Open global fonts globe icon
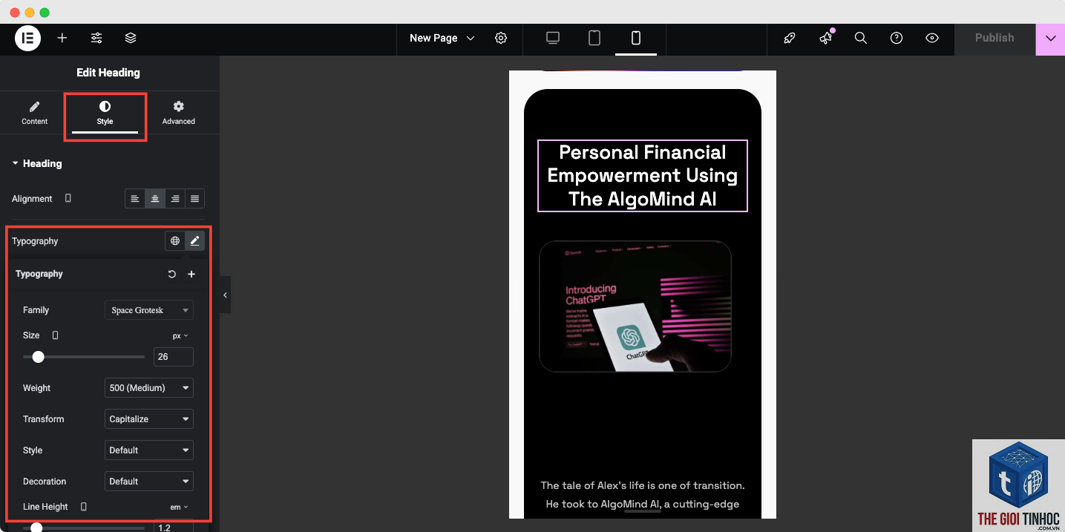The image size is (1065, 532). pyautogui.click(x=175, y=240)
